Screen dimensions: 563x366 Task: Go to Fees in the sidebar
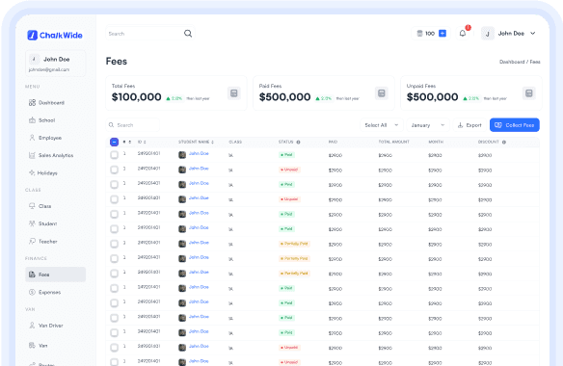click(x=56, y=274)
